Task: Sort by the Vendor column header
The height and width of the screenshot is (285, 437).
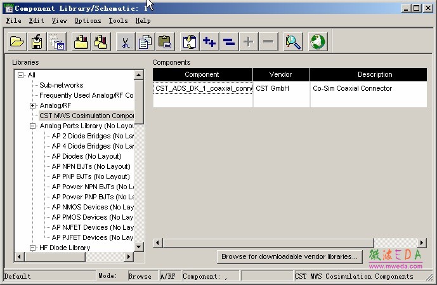Action: coord(281,74)
